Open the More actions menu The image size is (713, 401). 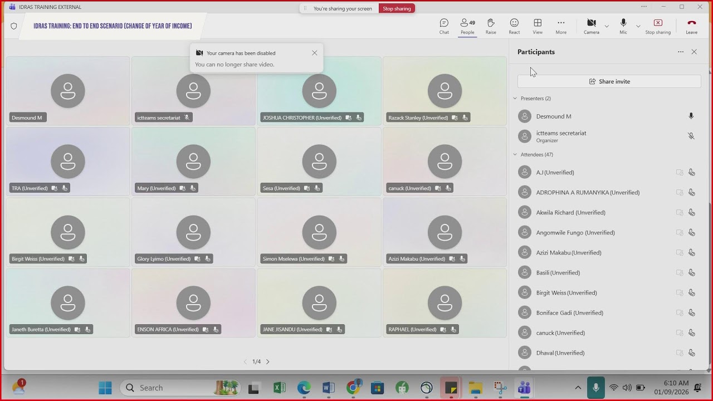(x=561, y=26)
